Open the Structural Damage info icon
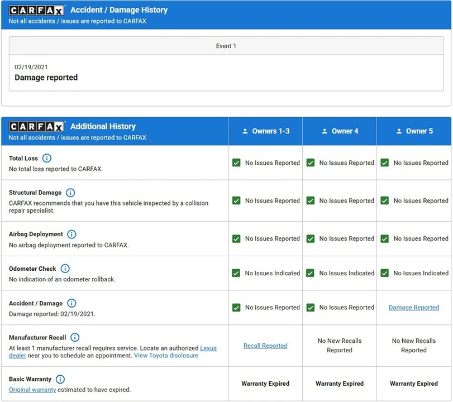The width and height of the screenshot is (453, 402). [x=70, y=193]
